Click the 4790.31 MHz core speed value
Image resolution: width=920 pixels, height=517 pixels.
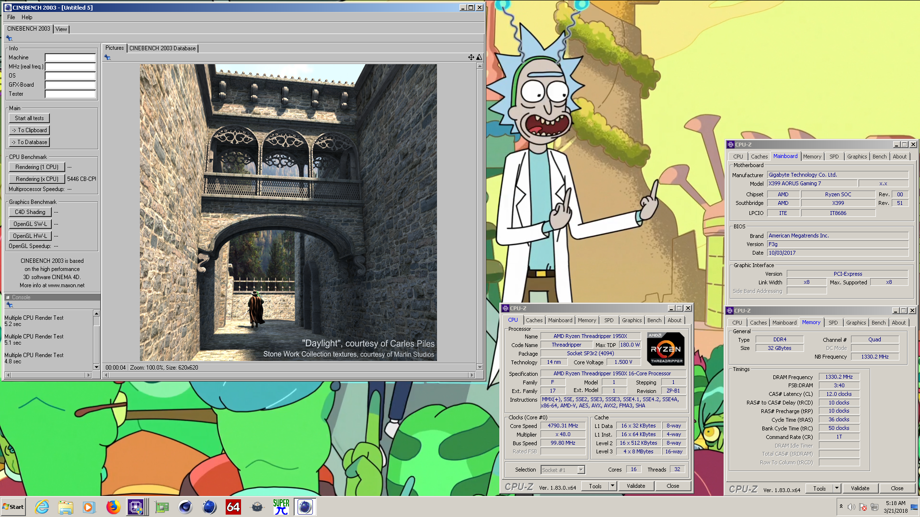(x=563, y=426)
